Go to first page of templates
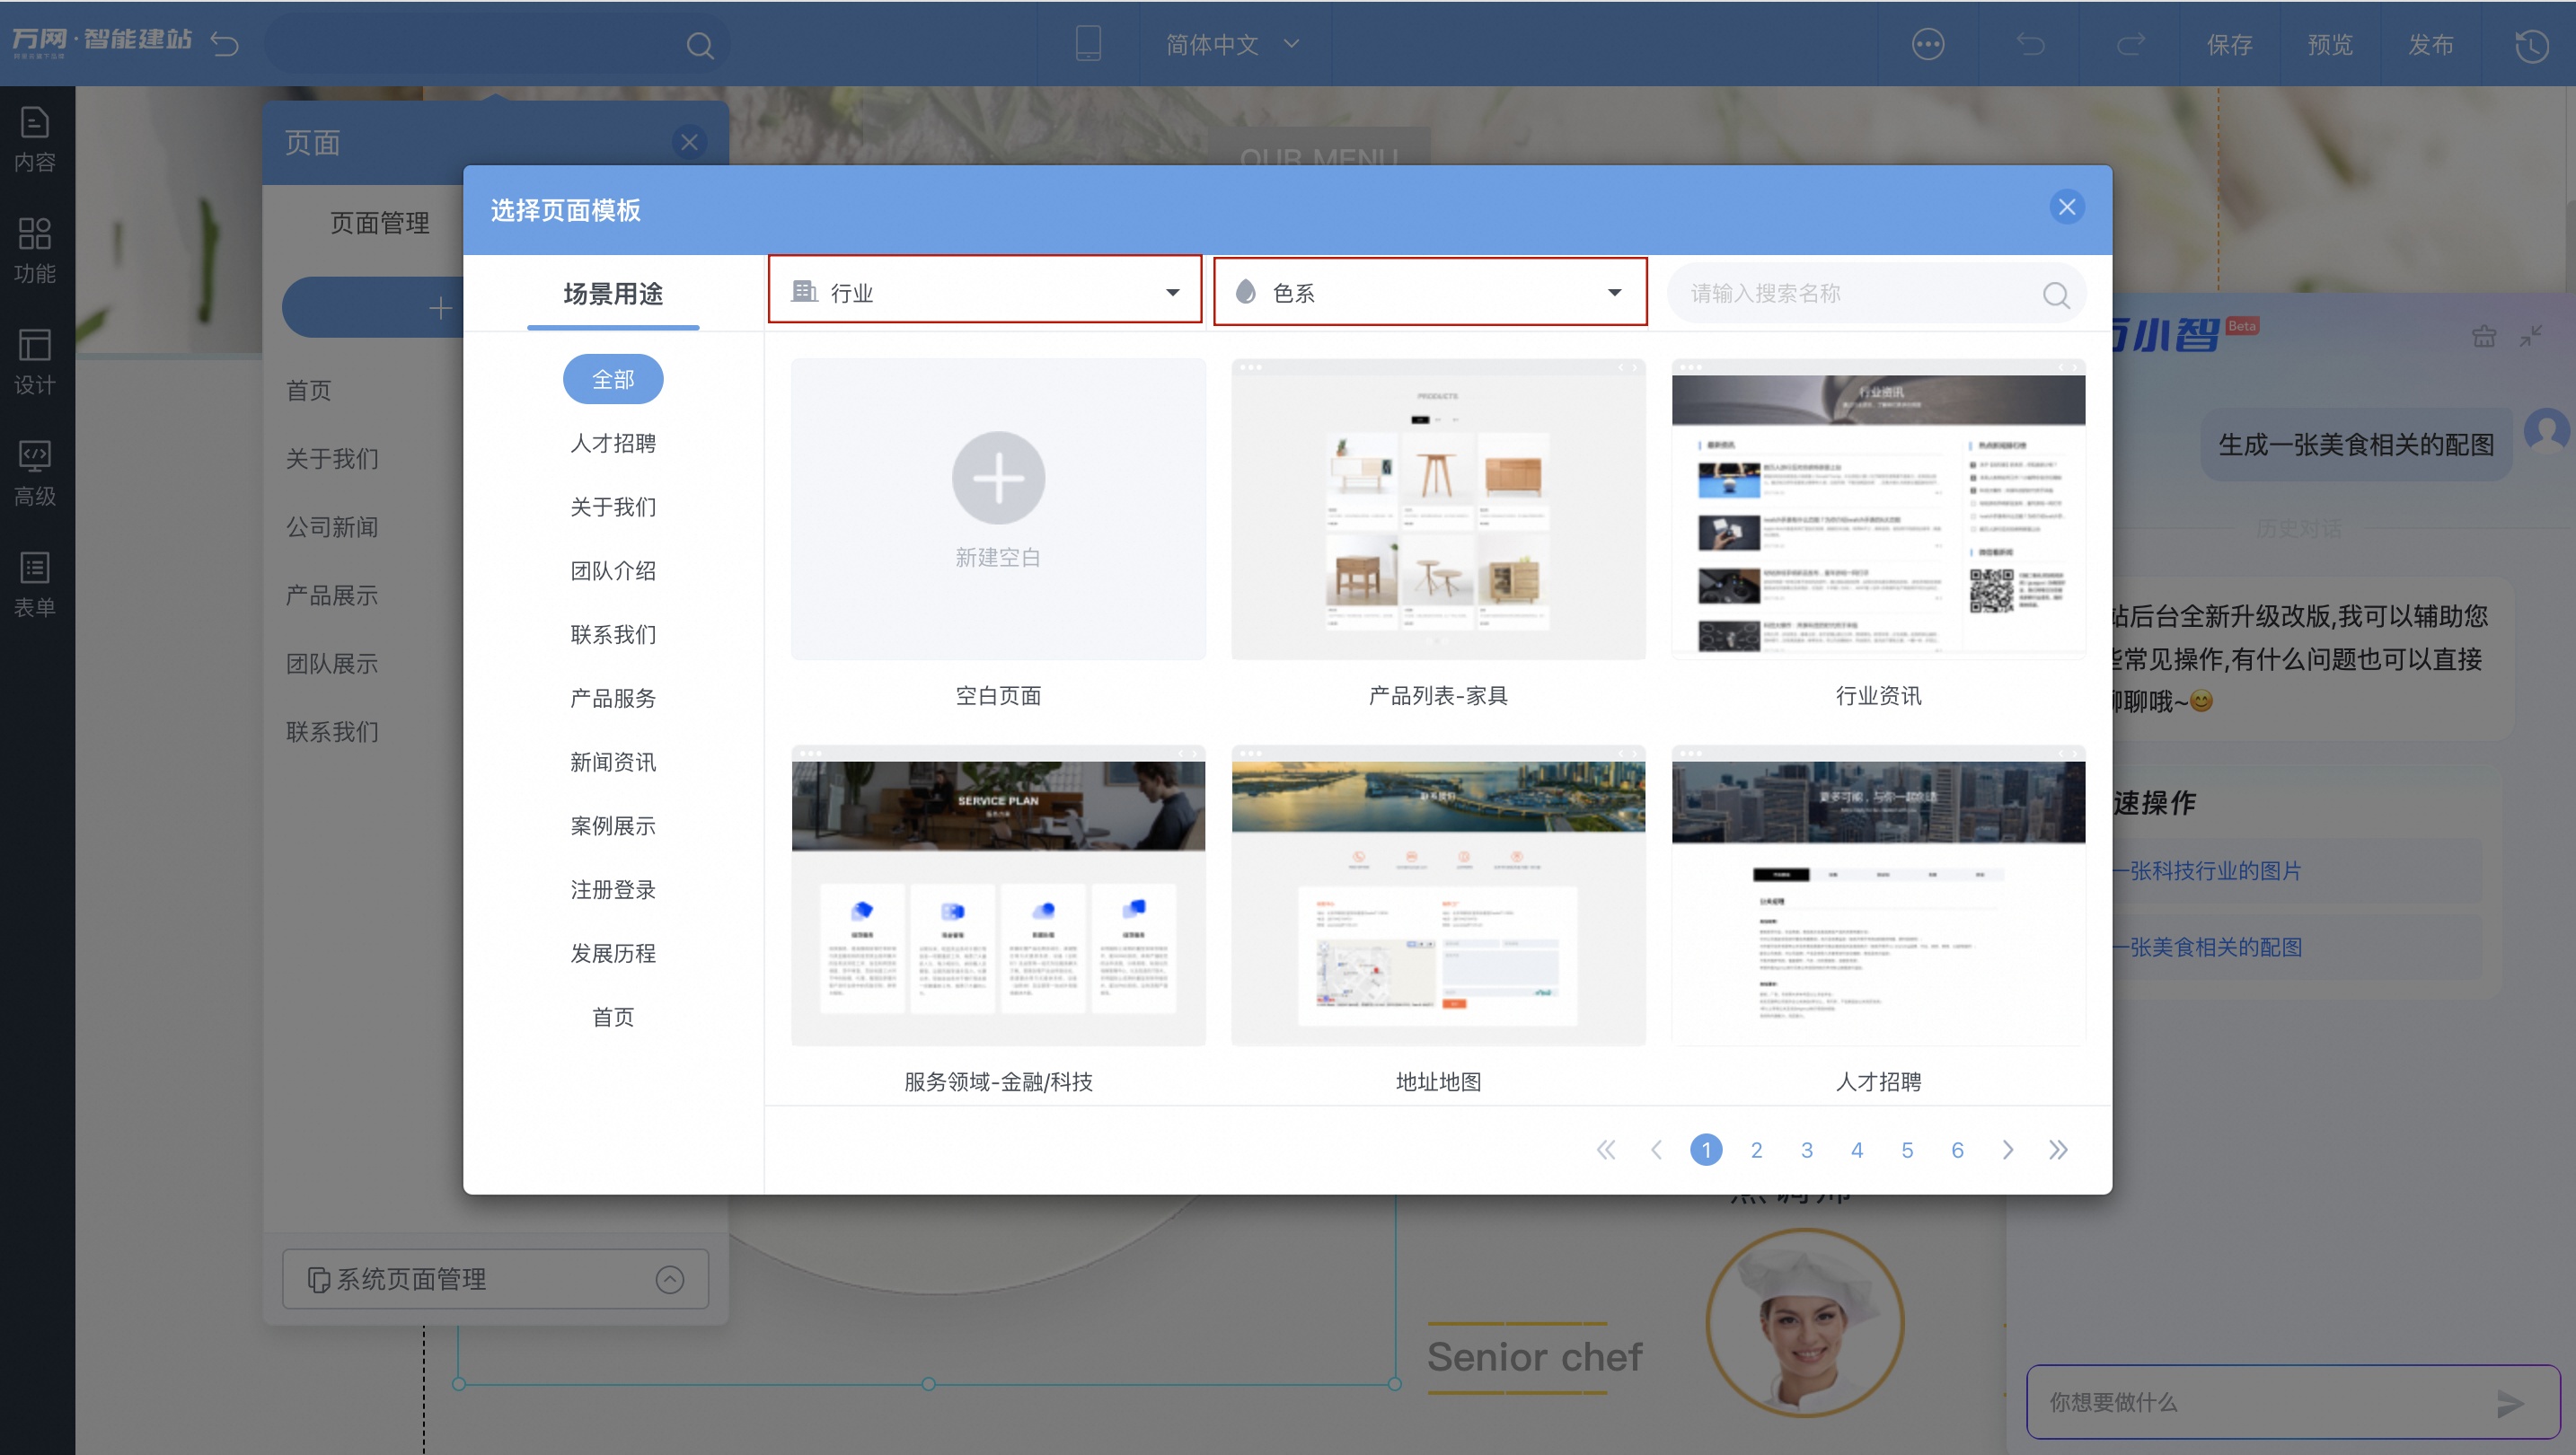The height and width of the screenshot is (1455, 2576). coord(1606,1150)
